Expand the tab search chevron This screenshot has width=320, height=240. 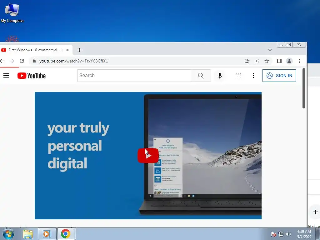click(x=270, y=50)
